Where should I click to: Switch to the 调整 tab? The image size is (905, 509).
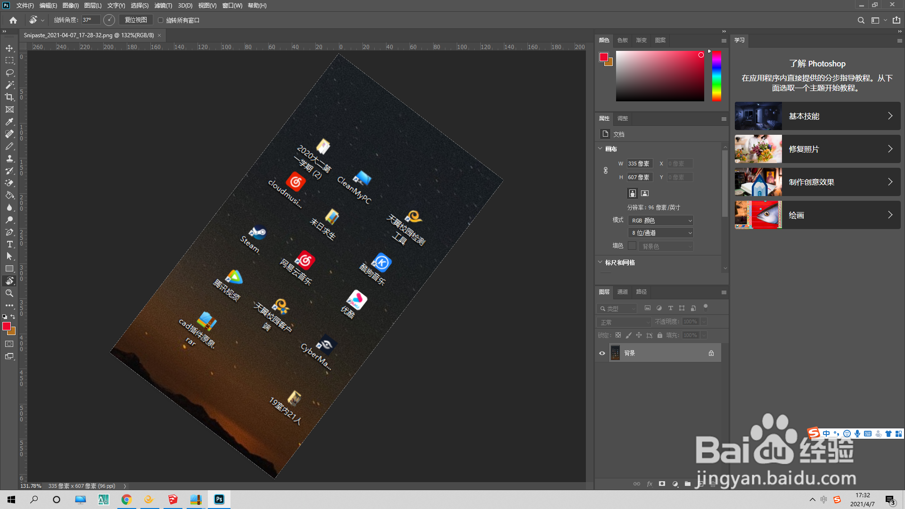[623, 118]
